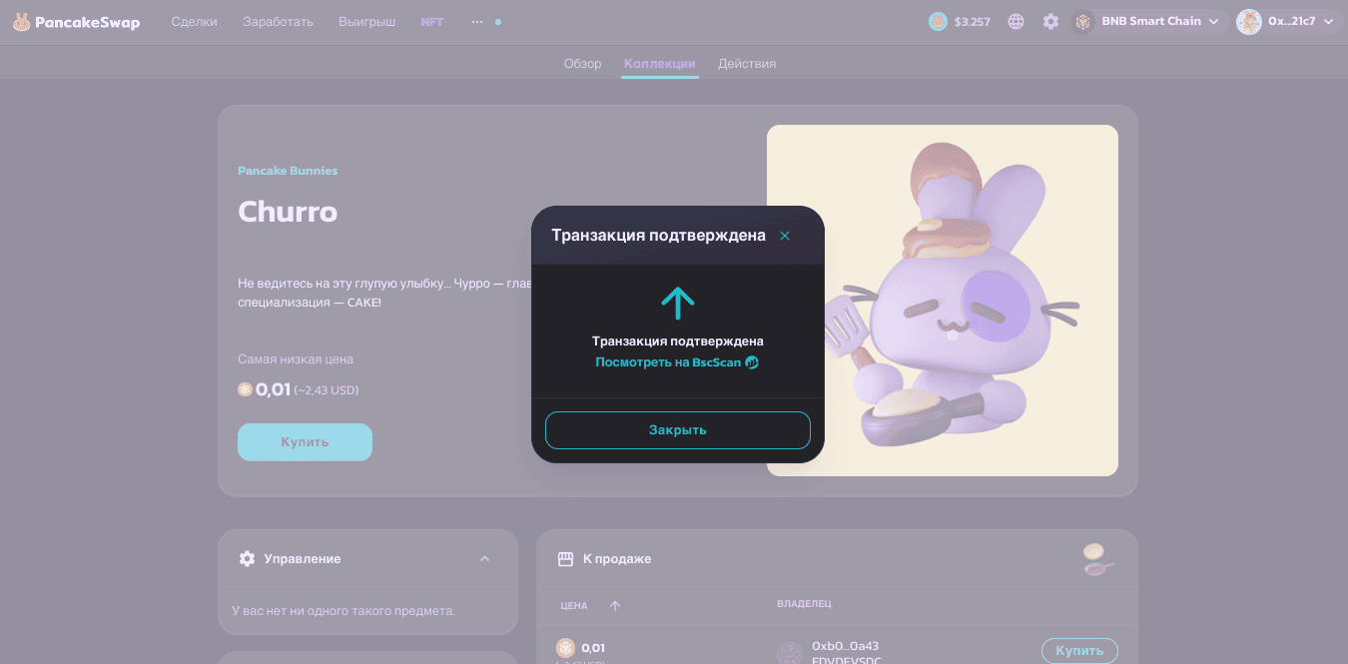This screenshot has height=664, width=1348.
Task: Click the BscScan external link icon
Action: pos(752,362)
